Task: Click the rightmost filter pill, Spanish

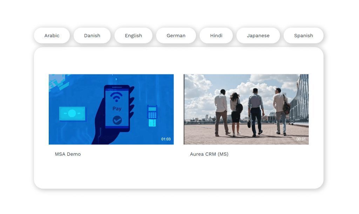Action: pyautogui.click(x=303, y=35)
